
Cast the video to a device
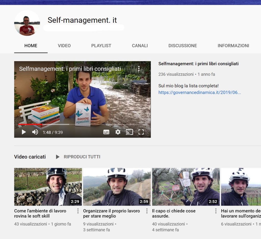tap(129, 132)
